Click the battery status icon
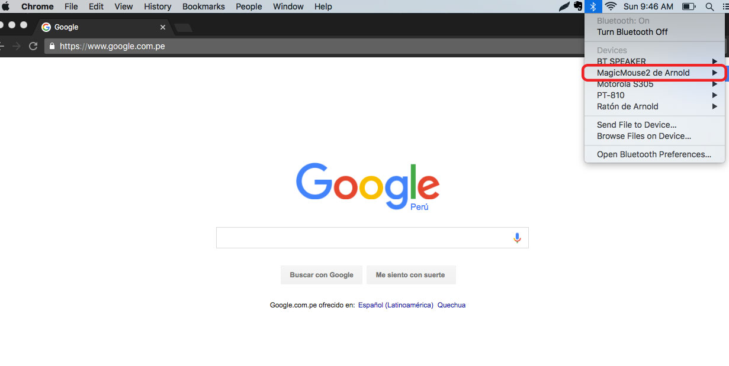The image size is (729, 366). point(689,7)
